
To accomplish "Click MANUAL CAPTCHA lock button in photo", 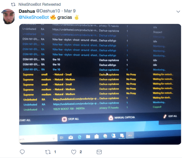I will click(x=122, y=118).
